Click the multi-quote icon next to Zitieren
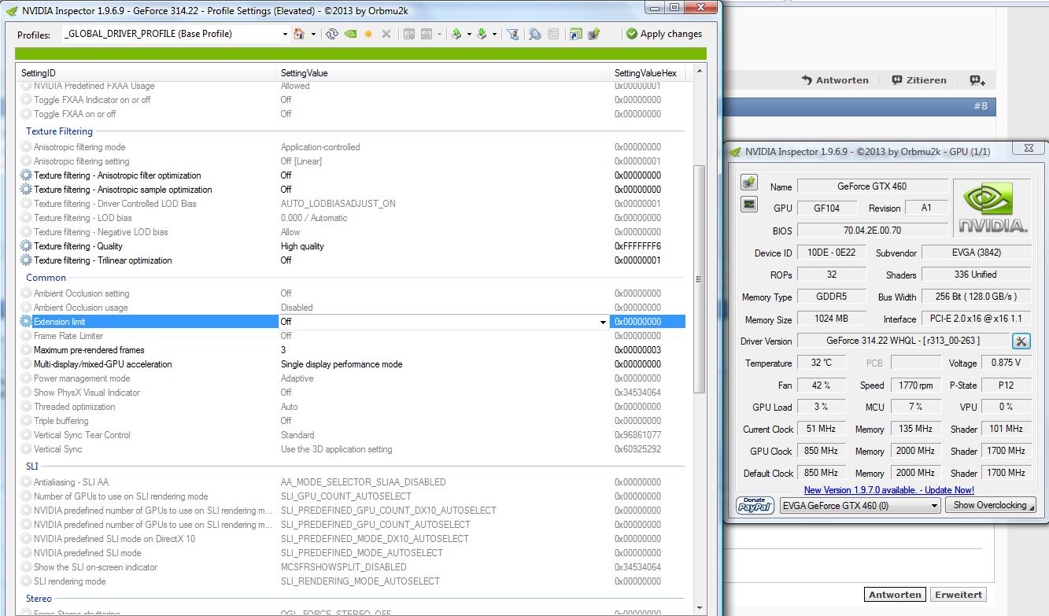The width and height of the screenshot is (1049, 616). coord(977,80)
